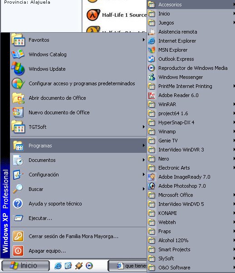Click the MSN Explorer butterfly icon

tap(152, 50)
